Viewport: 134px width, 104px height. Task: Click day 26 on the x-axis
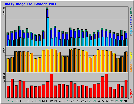106,101
